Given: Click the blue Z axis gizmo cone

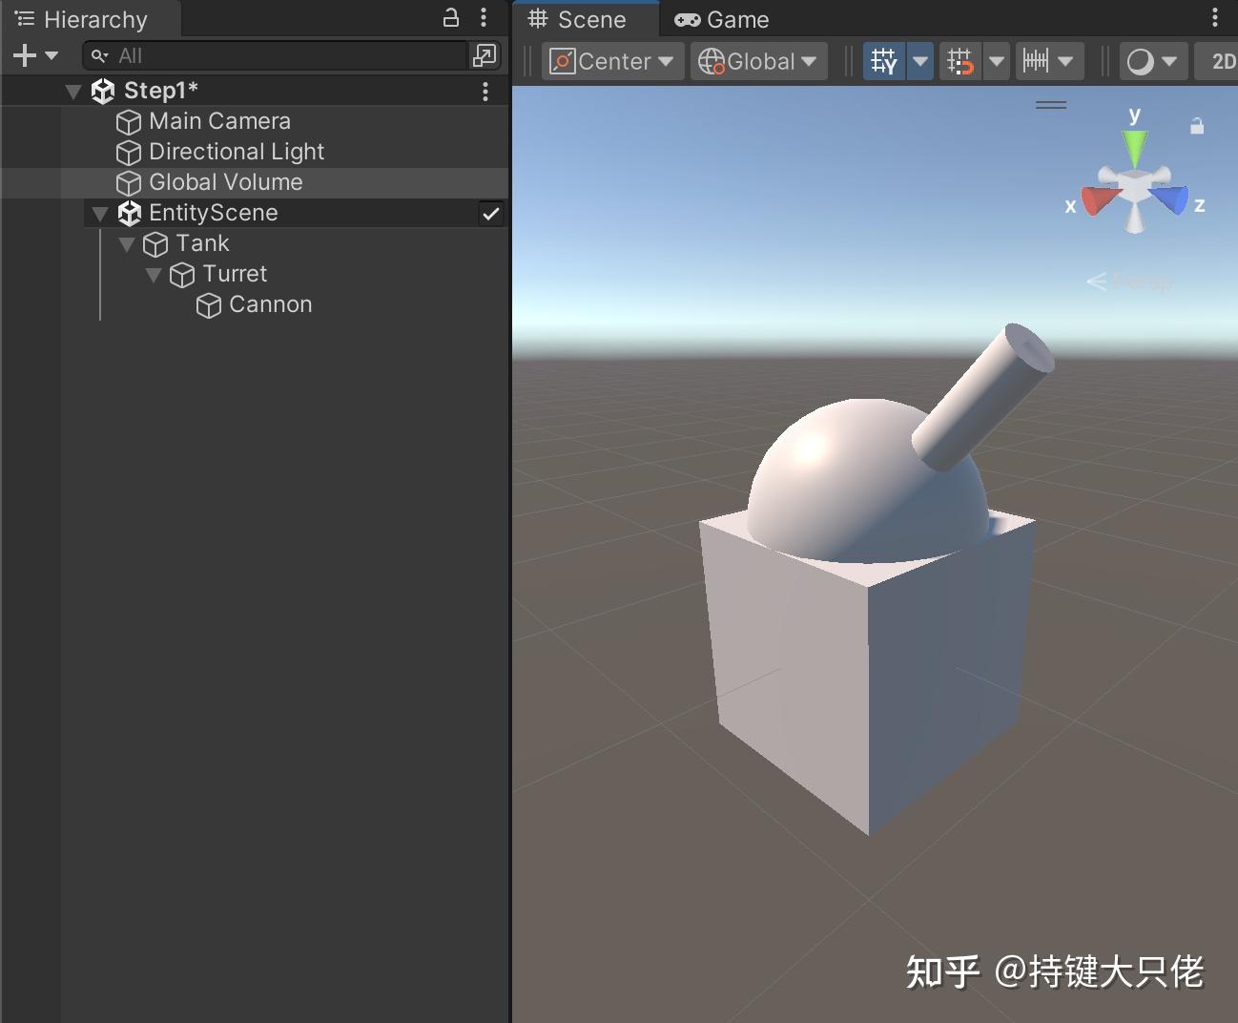Looking at the screenshot, I should [x=1170, y=199].
